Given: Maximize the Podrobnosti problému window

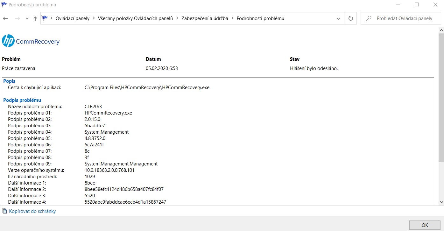Looking at the screenshot, I should [417, 5].
